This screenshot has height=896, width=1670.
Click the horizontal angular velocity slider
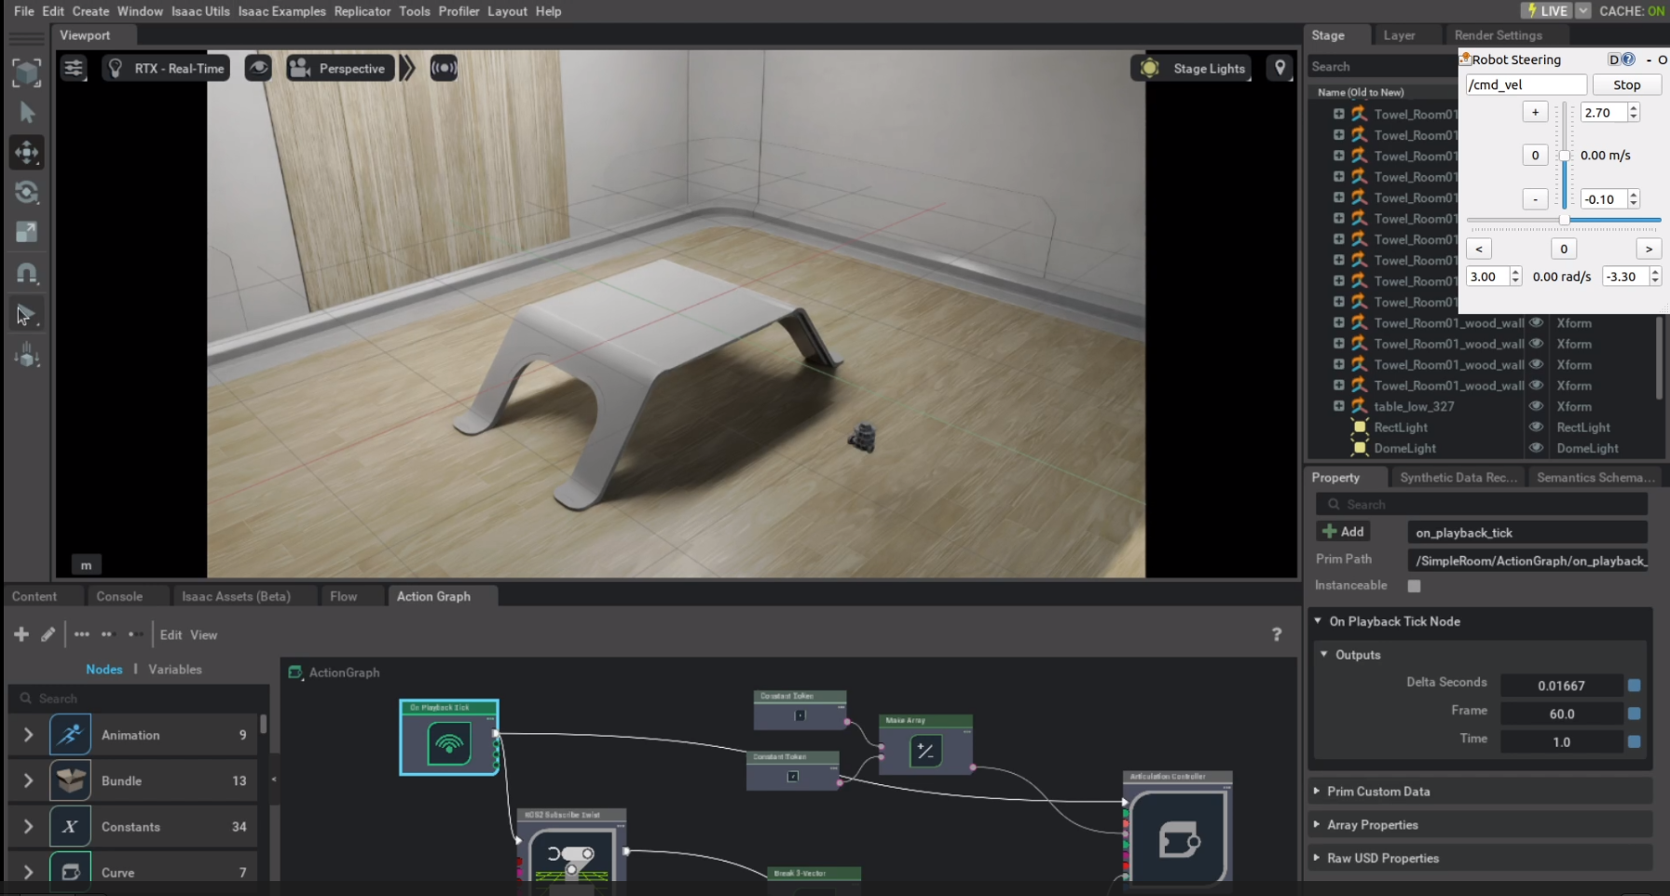pos(1563,221)
